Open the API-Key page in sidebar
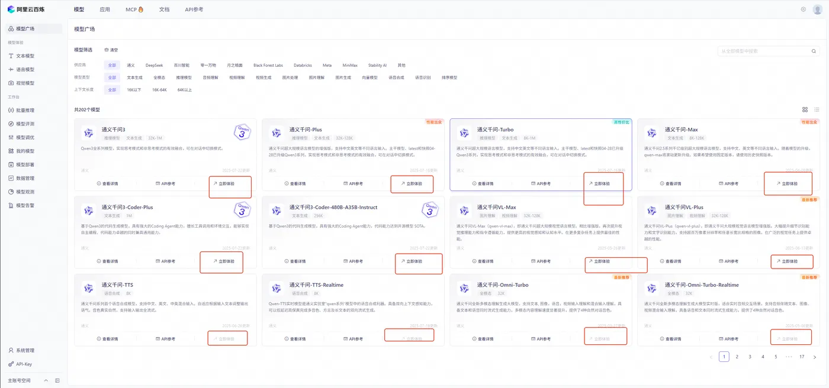 pos(20,364)
